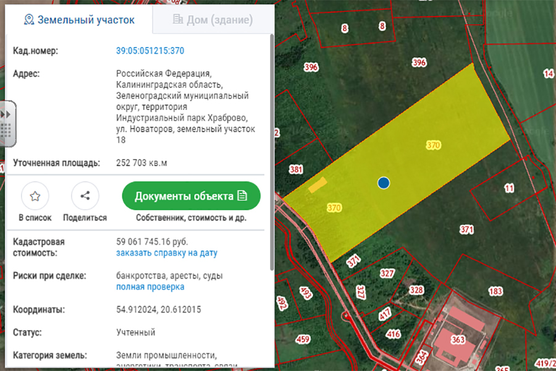Click the blue location marker on map

pyautogui.click(x=384, y=182)
